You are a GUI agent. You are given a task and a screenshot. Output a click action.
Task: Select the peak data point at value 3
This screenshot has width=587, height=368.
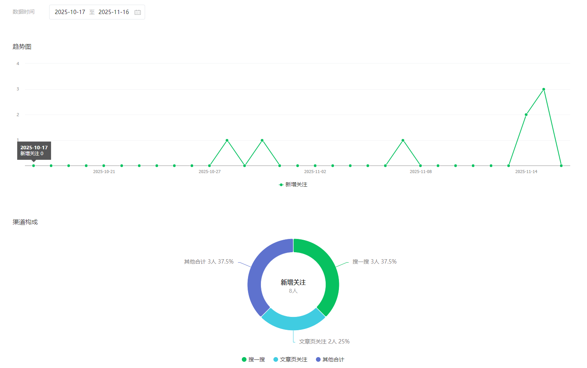(544, 89)
